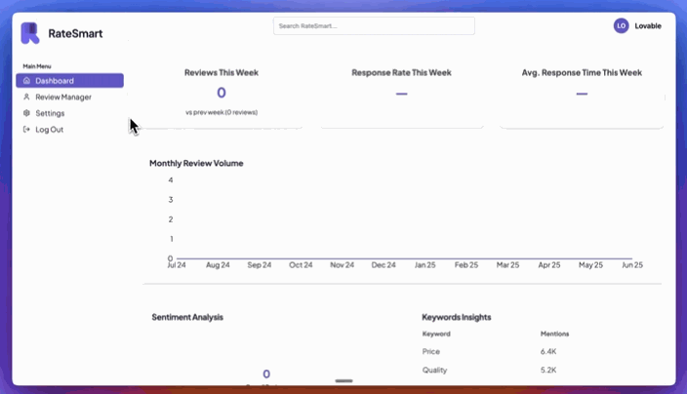Screen dimensions: 687x394
Task: Click the Mentions column header
Action: (554, 334)
